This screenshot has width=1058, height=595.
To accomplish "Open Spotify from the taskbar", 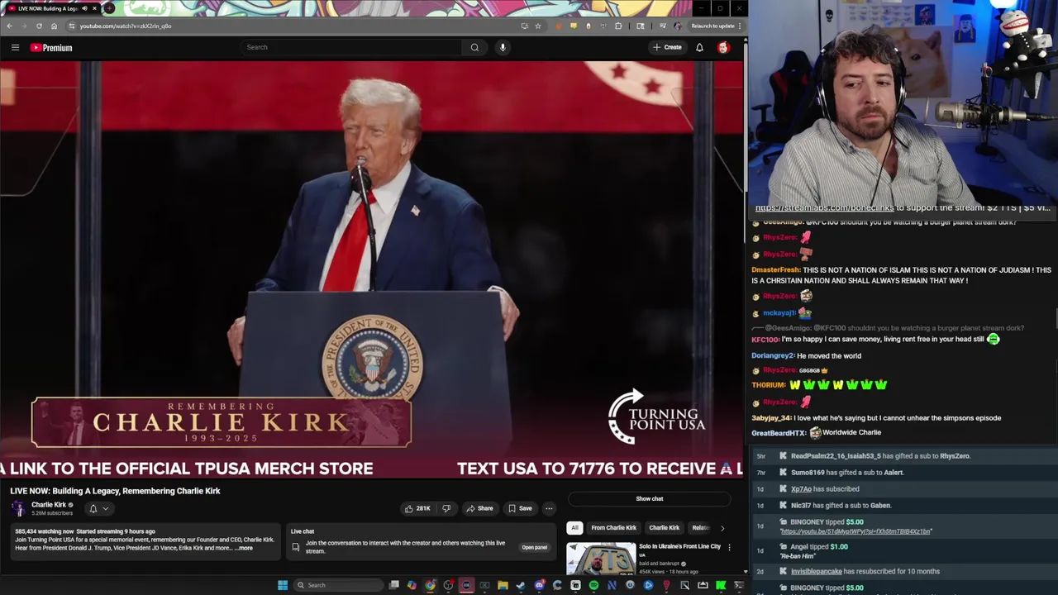I will 593,585.
